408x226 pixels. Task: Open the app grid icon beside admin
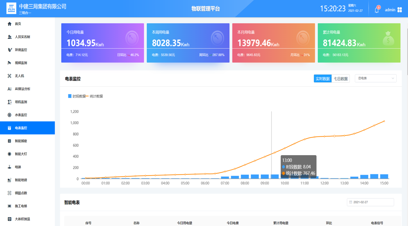click(400, 10)
